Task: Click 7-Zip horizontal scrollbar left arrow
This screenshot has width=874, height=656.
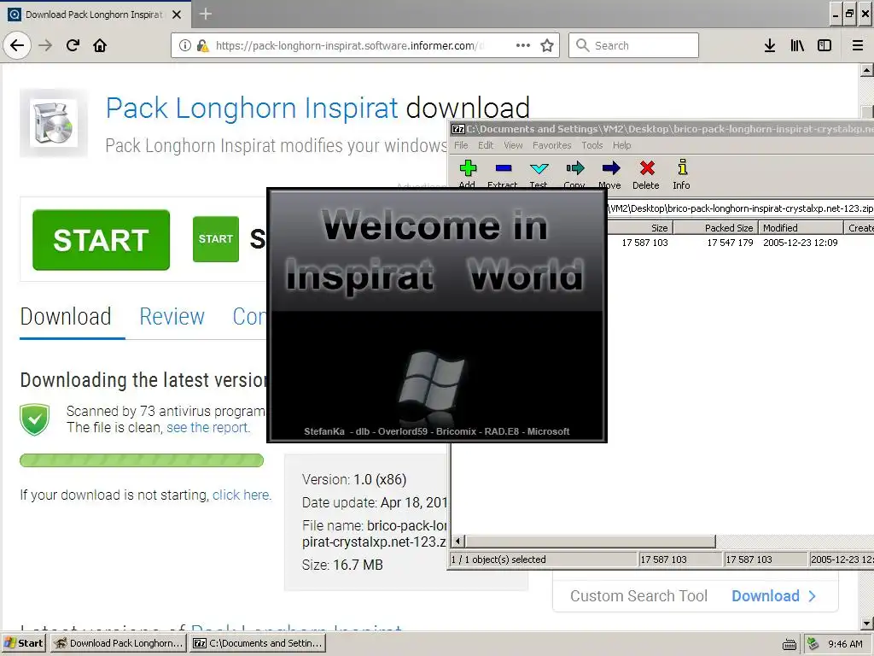Action: coord(458,541)
